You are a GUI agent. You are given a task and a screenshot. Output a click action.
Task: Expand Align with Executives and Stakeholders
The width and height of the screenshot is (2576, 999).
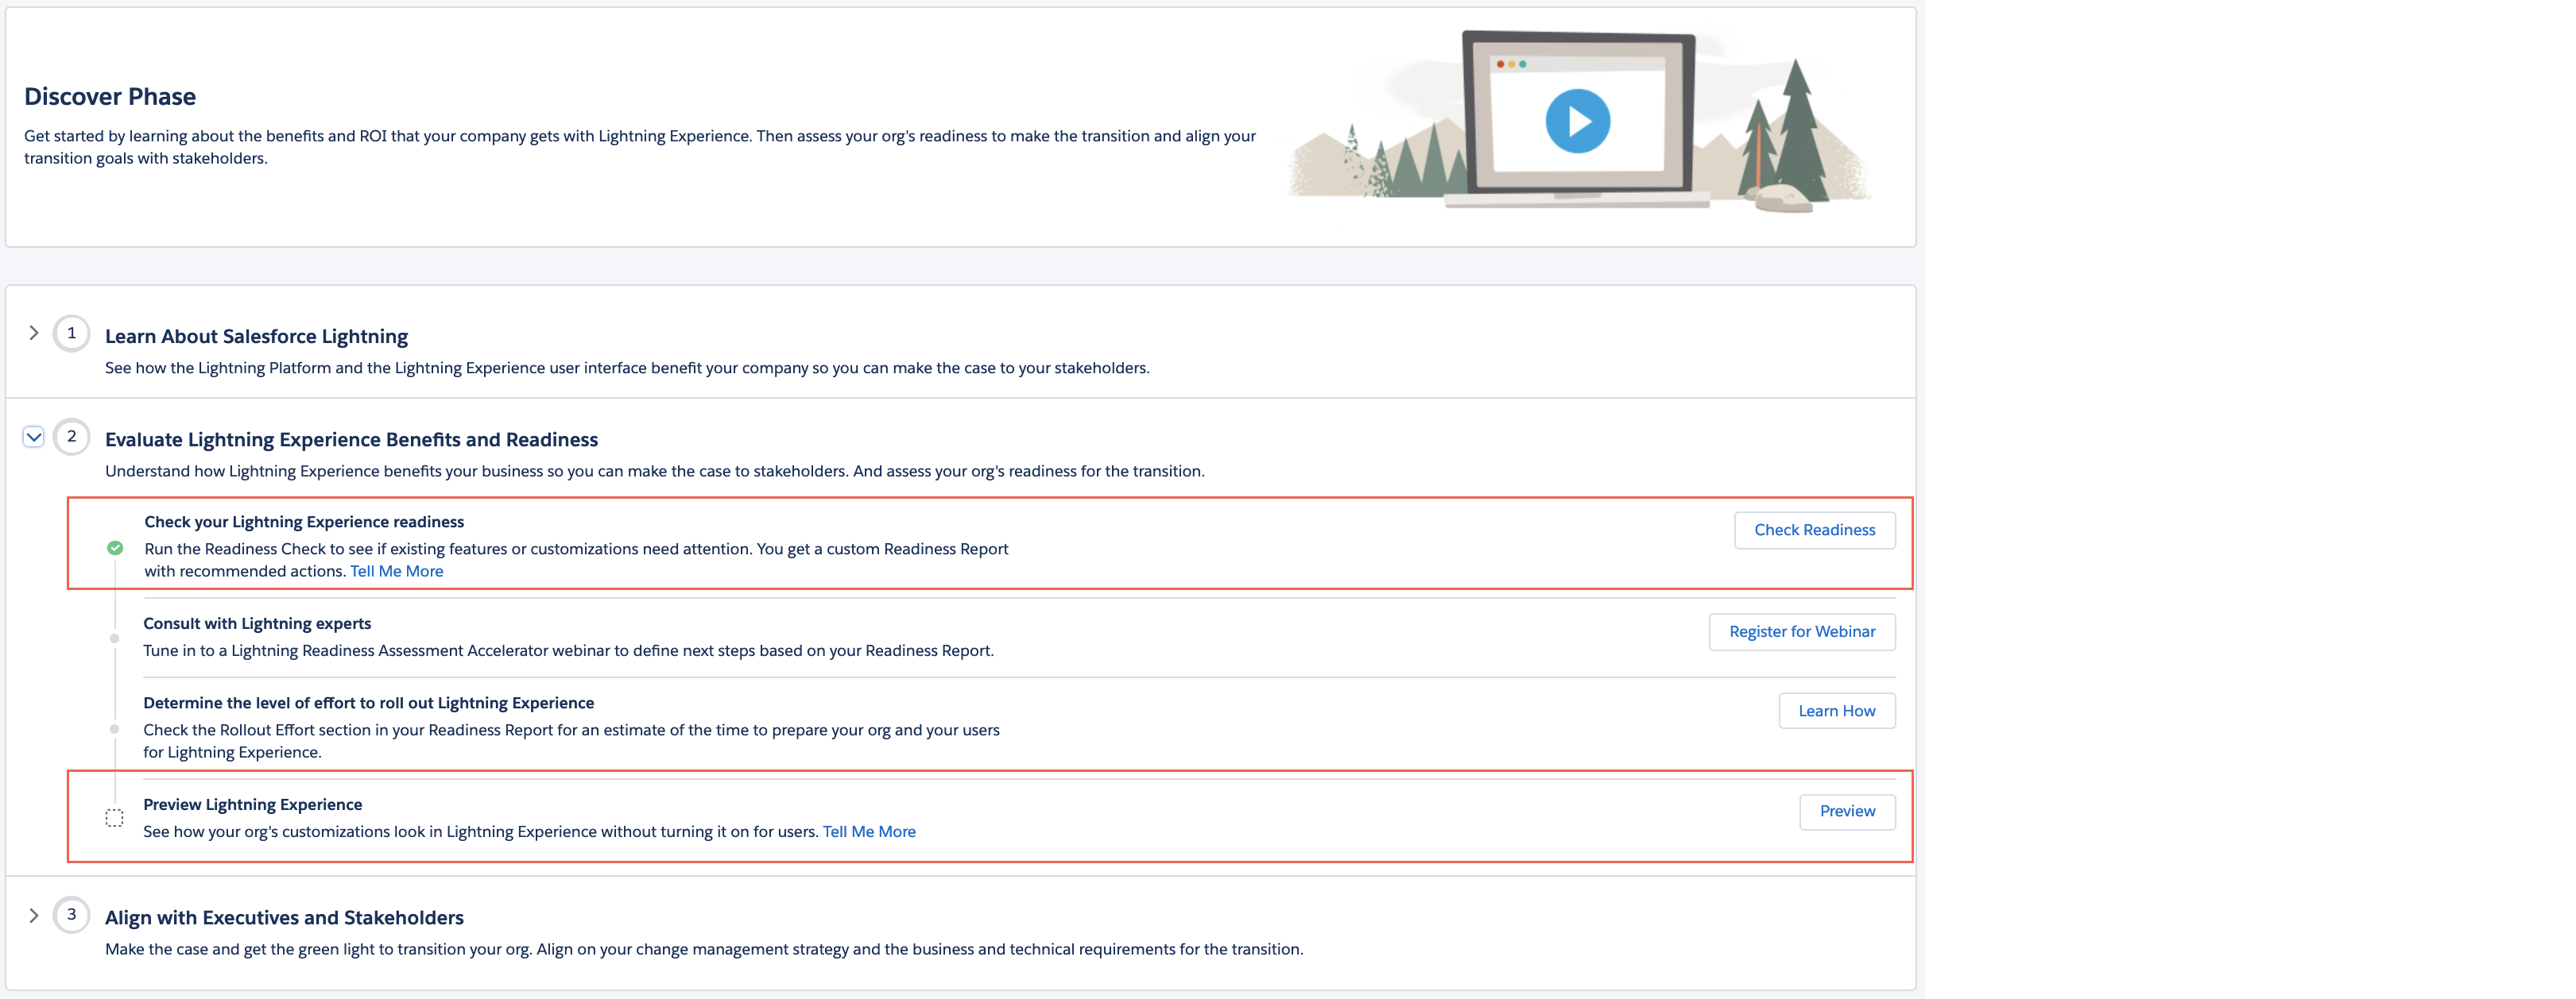click(34, 915)
